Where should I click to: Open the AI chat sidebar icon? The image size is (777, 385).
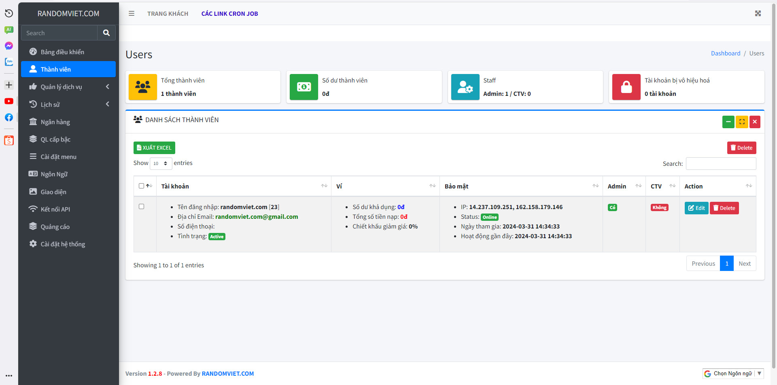[x=9, y=30]
